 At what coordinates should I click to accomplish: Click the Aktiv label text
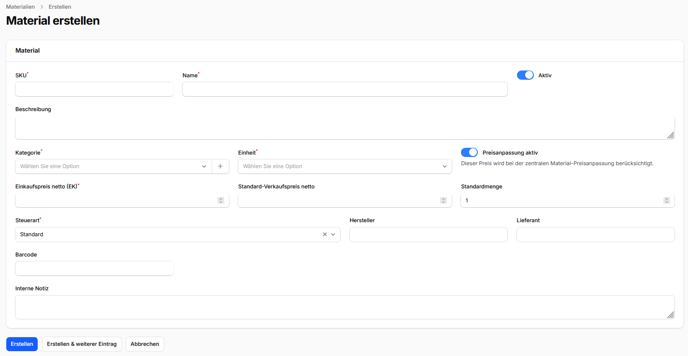(545, 75)
